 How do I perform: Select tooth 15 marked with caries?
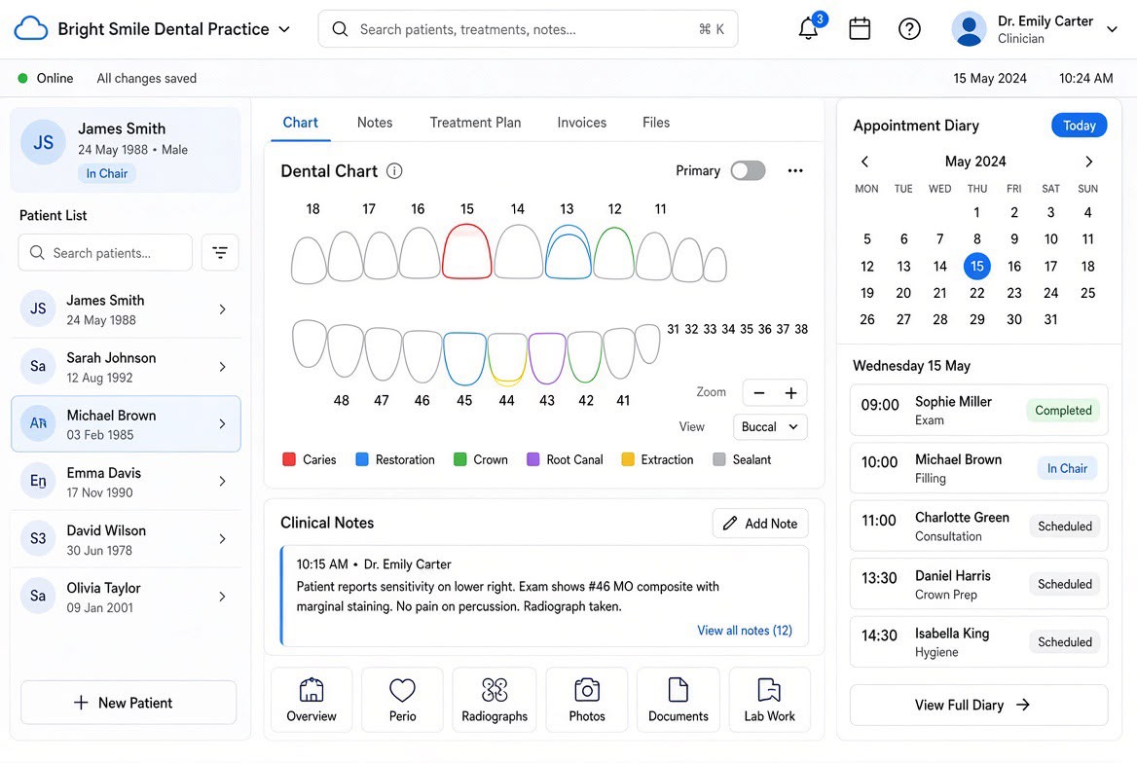pyautogui.click(x=467, y=251)
